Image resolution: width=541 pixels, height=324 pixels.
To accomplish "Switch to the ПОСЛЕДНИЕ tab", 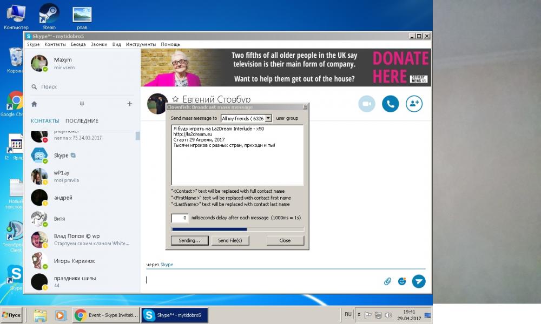I will click(x=82, y=121).
